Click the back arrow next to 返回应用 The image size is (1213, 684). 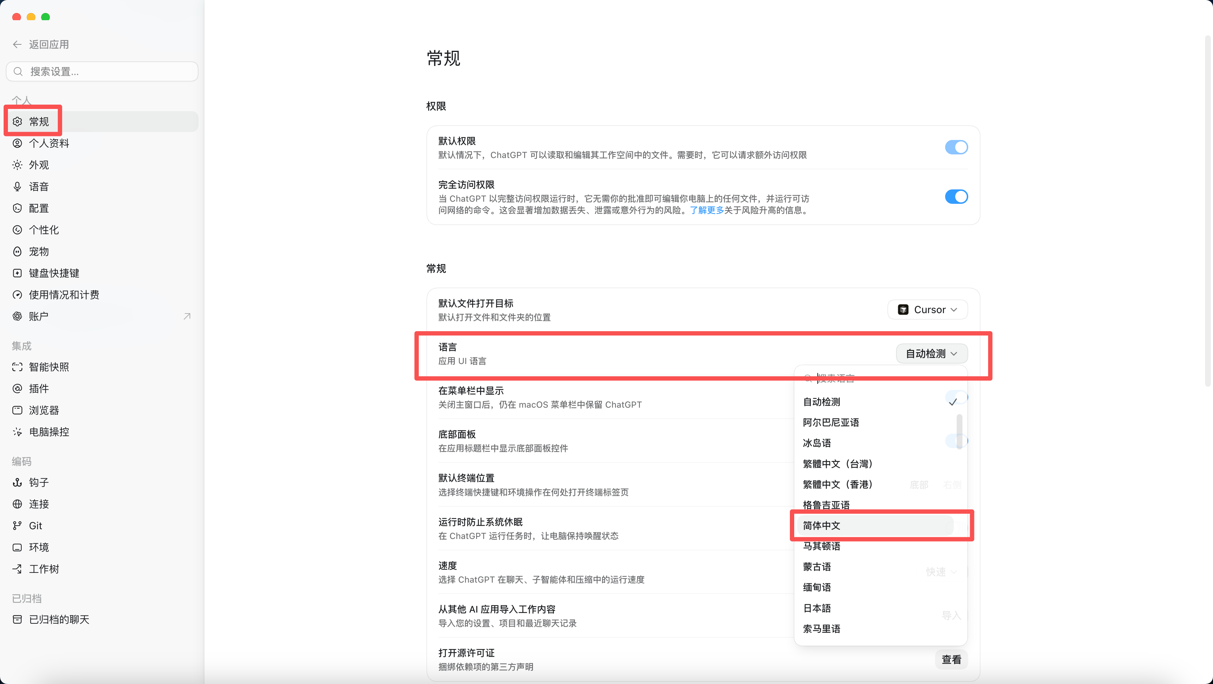[17, 44]
